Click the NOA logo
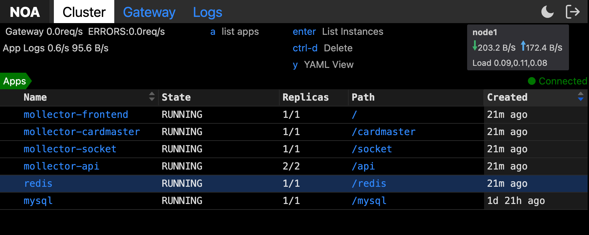 25,12
